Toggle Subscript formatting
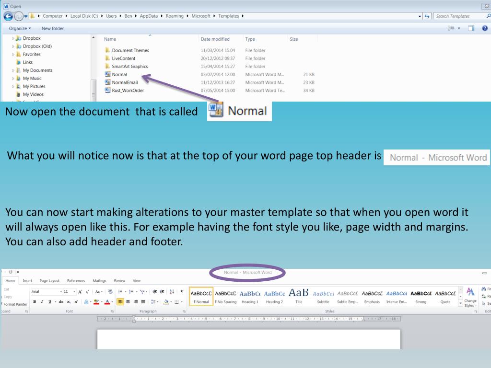 pos(69,302)
